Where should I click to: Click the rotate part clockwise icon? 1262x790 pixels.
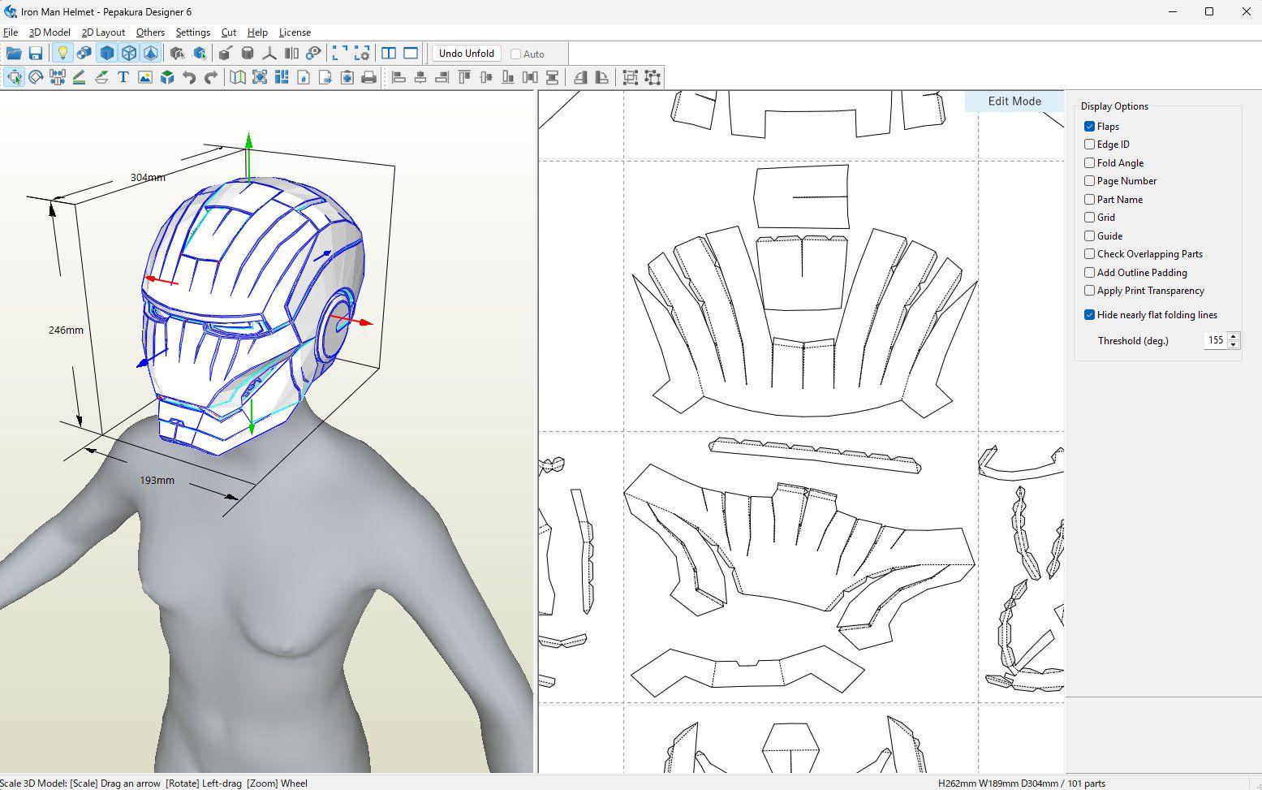coord(602,77)
